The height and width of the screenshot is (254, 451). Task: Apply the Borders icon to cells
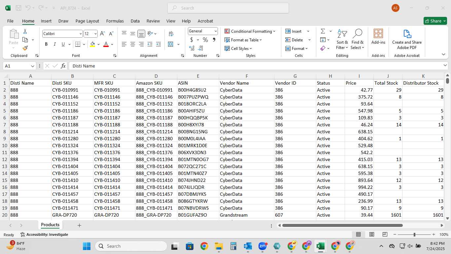[x=78, y=44]
